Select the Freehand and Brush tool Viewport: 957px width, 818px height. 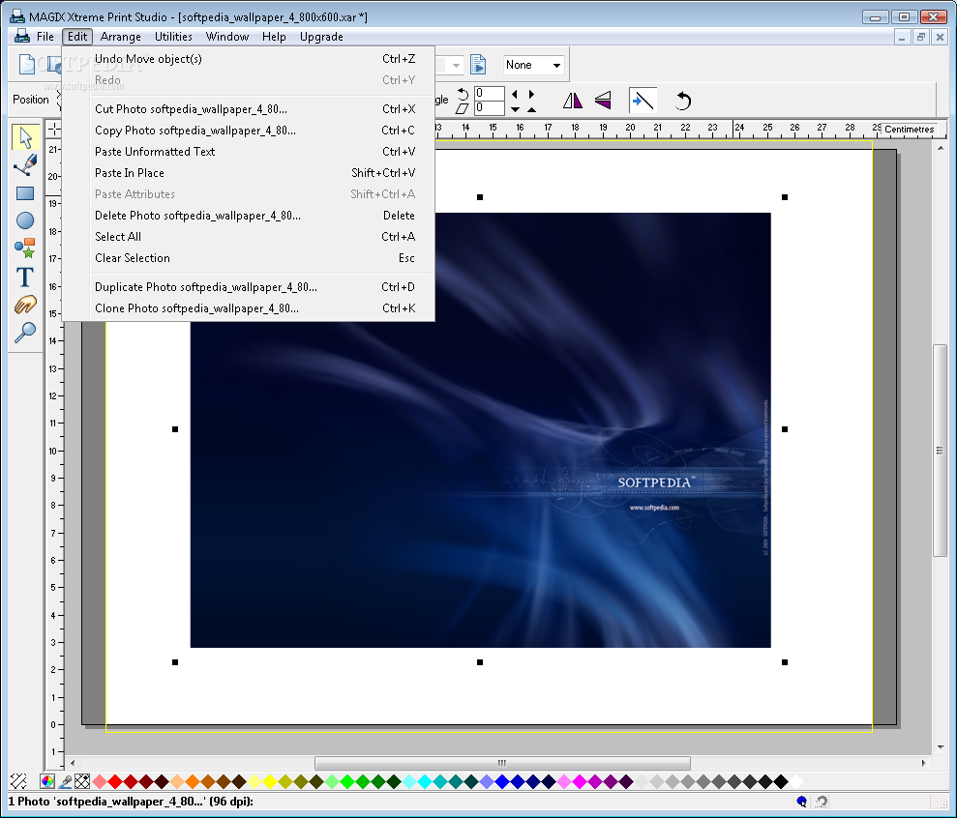(25, 164)
